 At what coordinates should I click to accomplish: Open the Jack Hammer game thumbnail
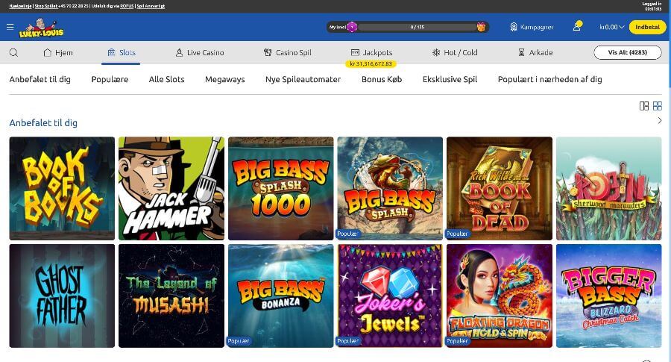coord(171,187)
